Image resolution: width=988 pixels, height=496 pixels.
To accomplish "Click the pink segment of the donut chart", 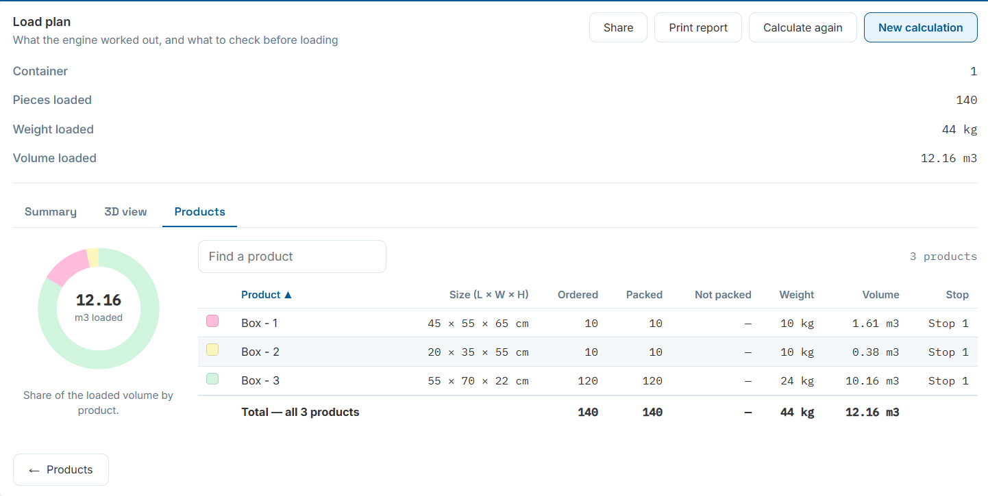I will tap(69, 268).
